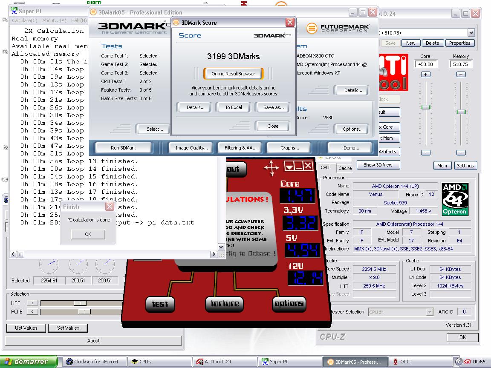Open the ATITool profile dropdown
Screen dimensions: 491x368
click(x=471, y=32)
